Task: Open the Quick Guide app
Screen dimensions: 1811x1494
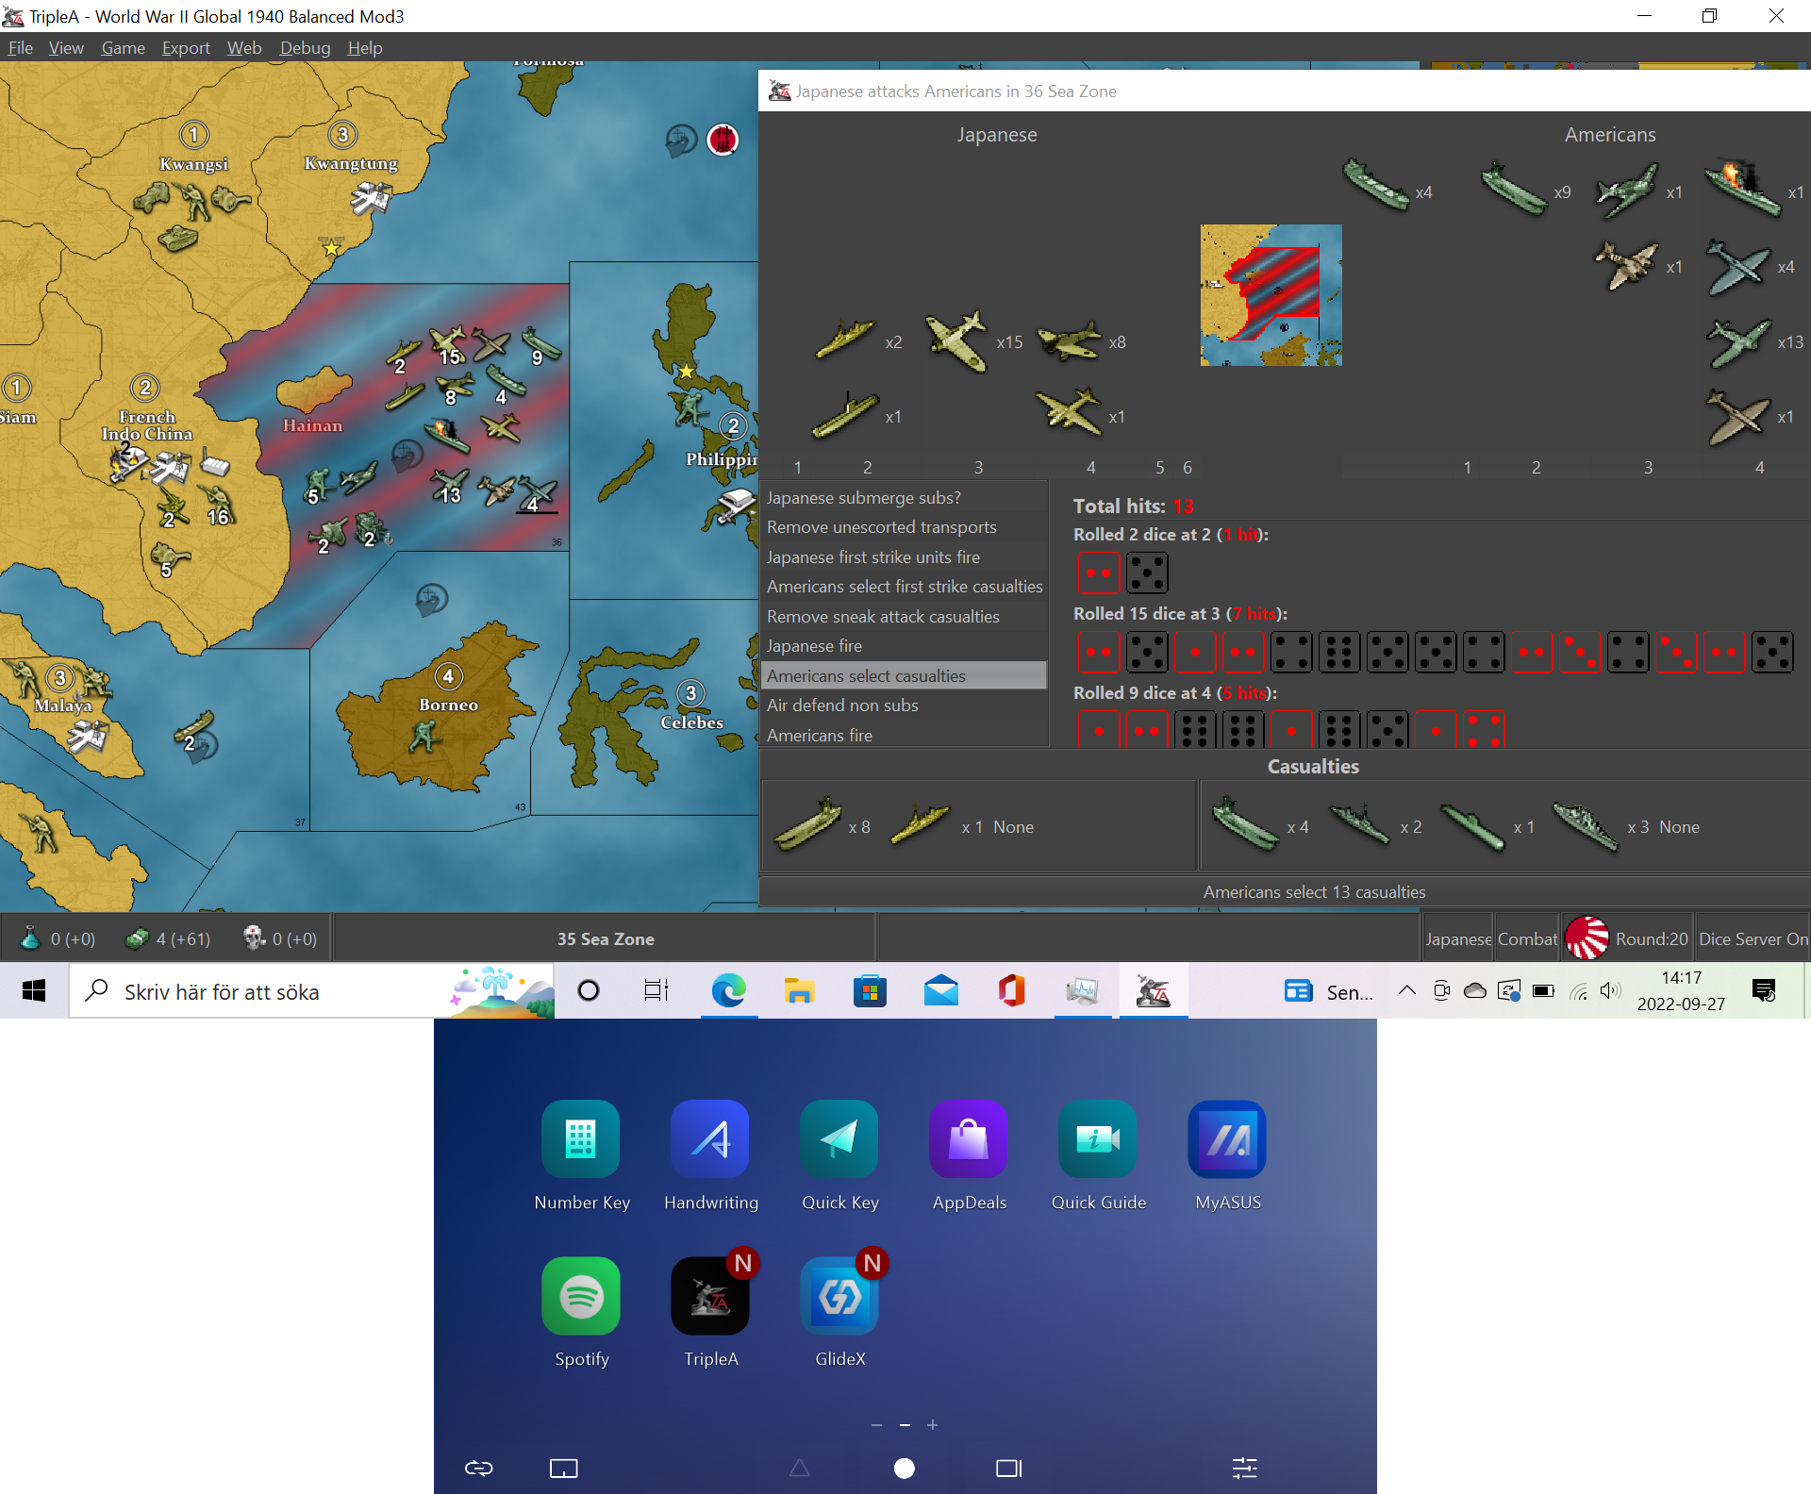Action: [x=1098, y=1139]
